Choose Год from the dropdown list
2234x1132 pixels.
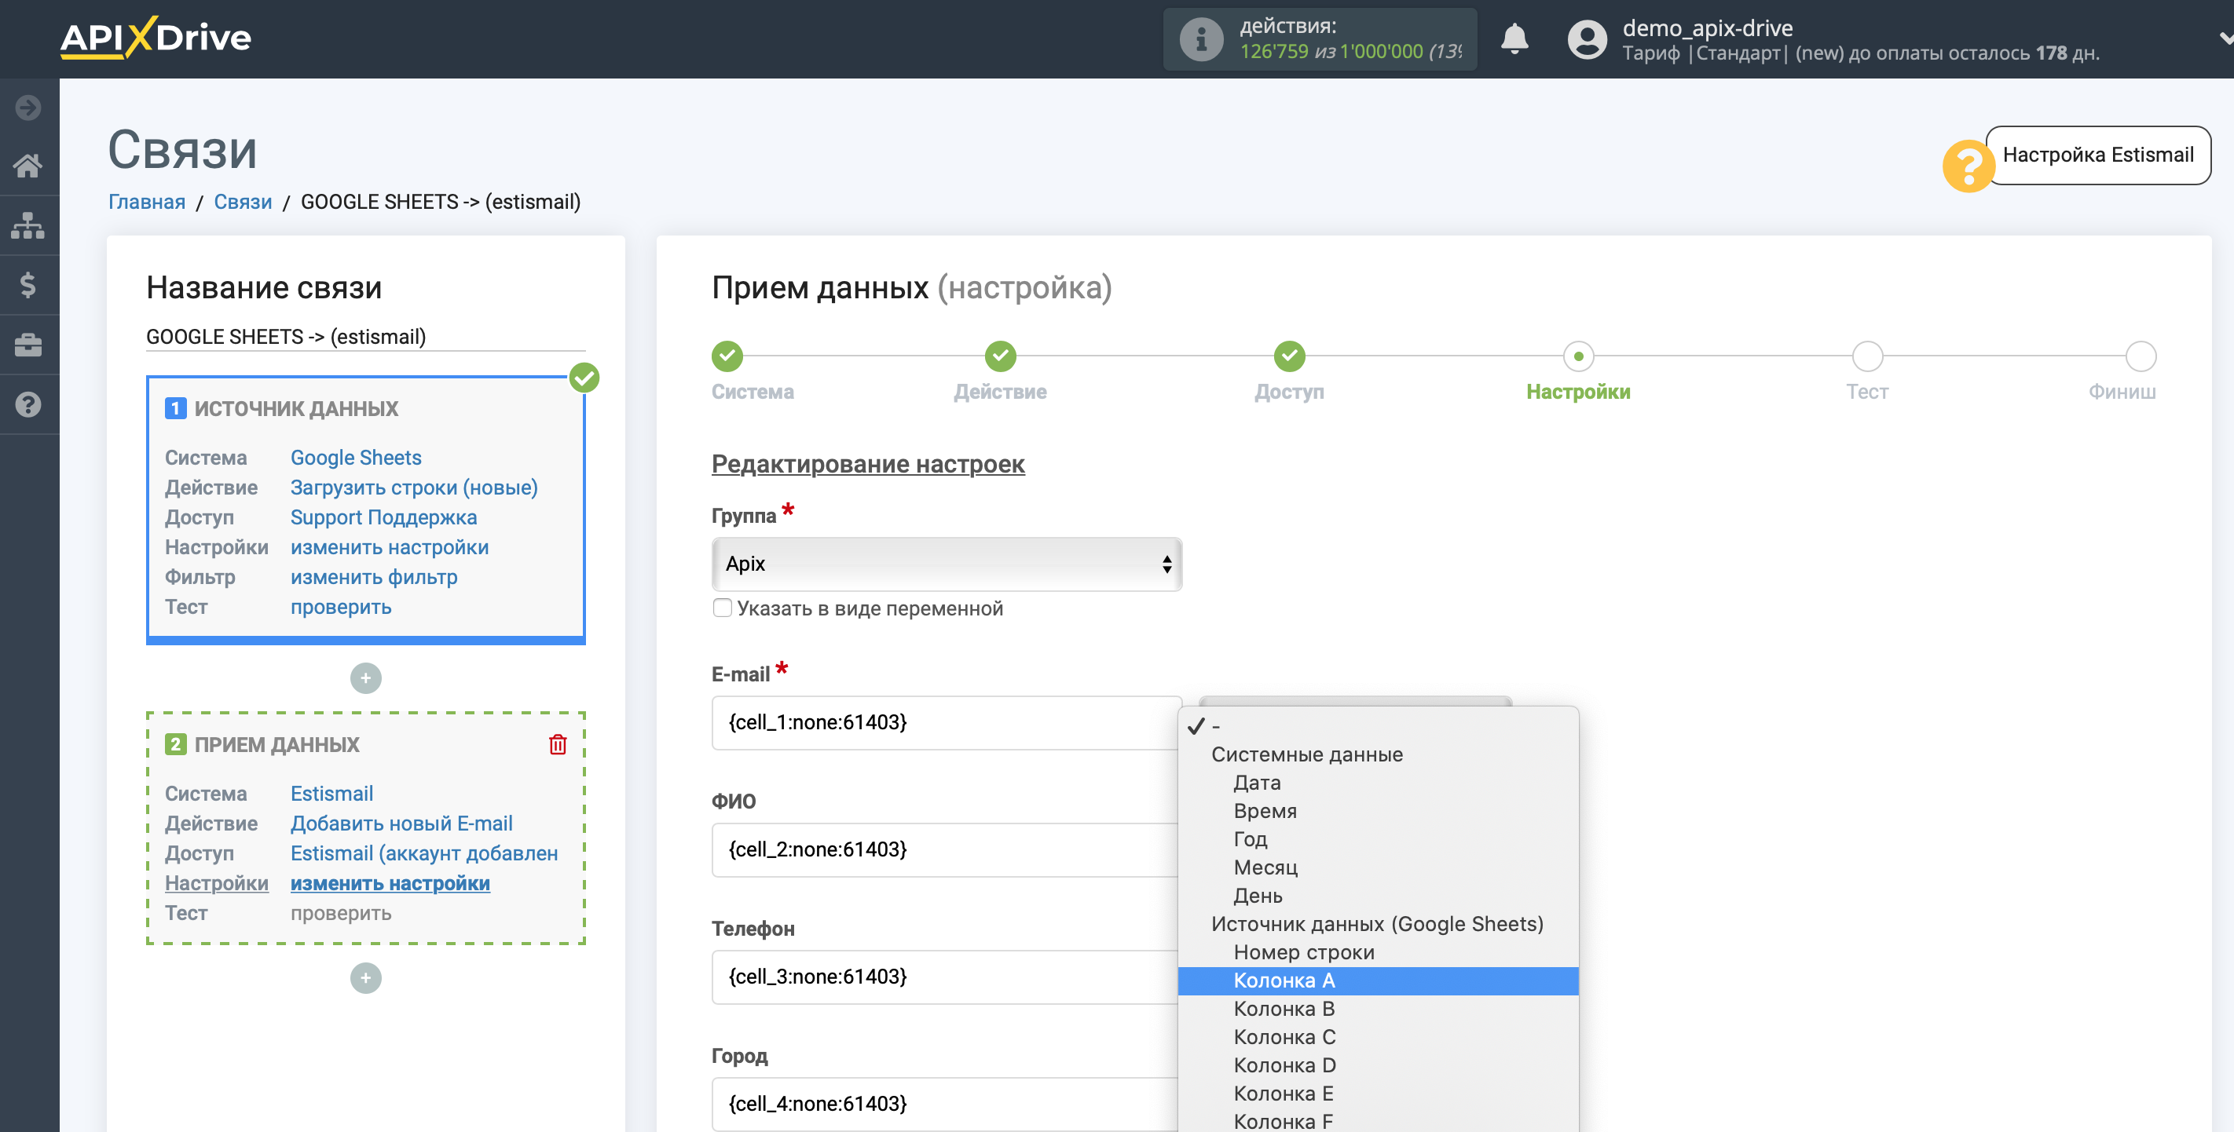[1378, 839]
